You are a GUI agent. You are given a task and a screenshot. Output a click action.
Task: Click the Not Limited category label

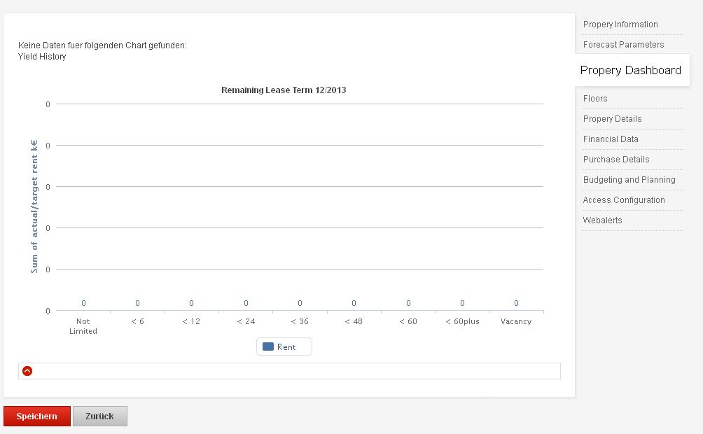pyautogui.click(x=83, y=326)
